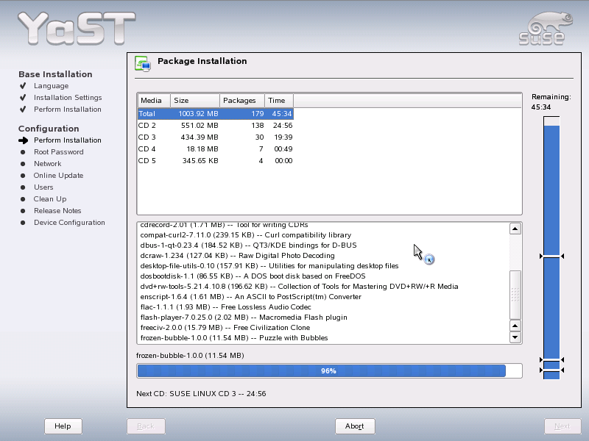Viewport: 589px width, 441px height.
Task: Click the top scroll-up arrow of package log
Action: [515, 229]
